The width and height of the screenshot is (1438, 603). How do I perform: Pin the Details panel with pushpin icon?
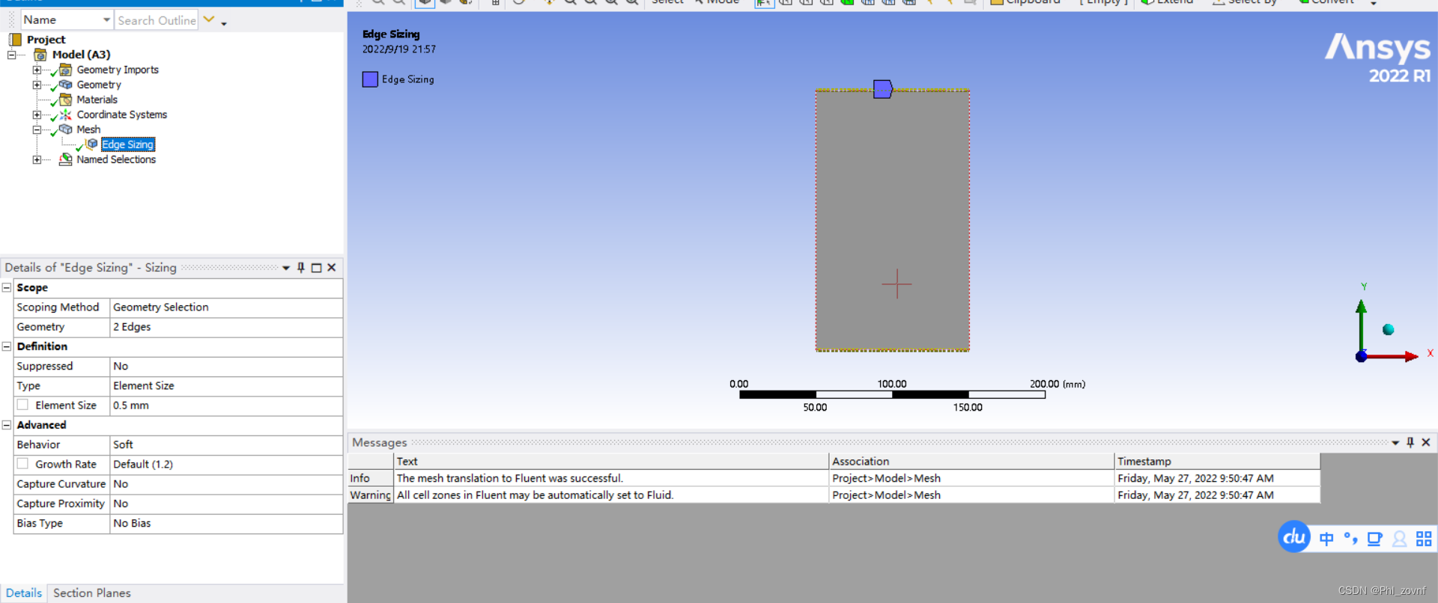pyautogui.click(x=301, y=268)
